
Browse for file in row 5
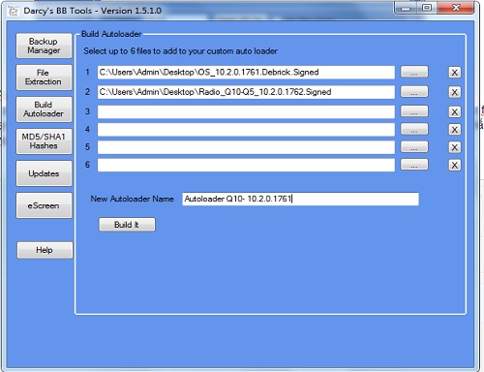414,147
